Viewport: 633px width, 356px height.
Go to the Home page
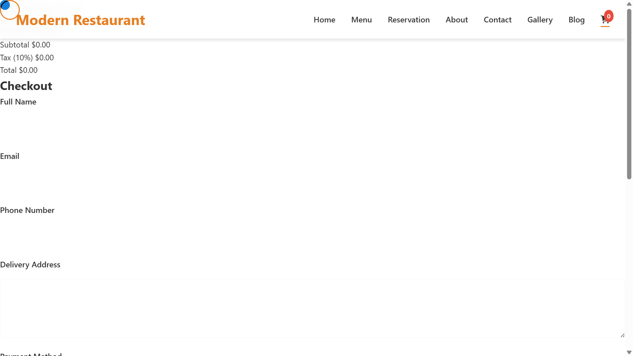(x=324, y=20)
